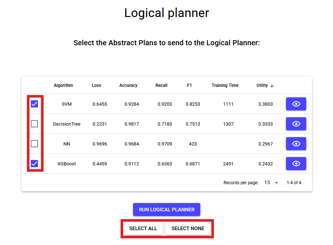333x245 pixels.
Task: View details for the SVM plan
Action: tap(296, 104)
